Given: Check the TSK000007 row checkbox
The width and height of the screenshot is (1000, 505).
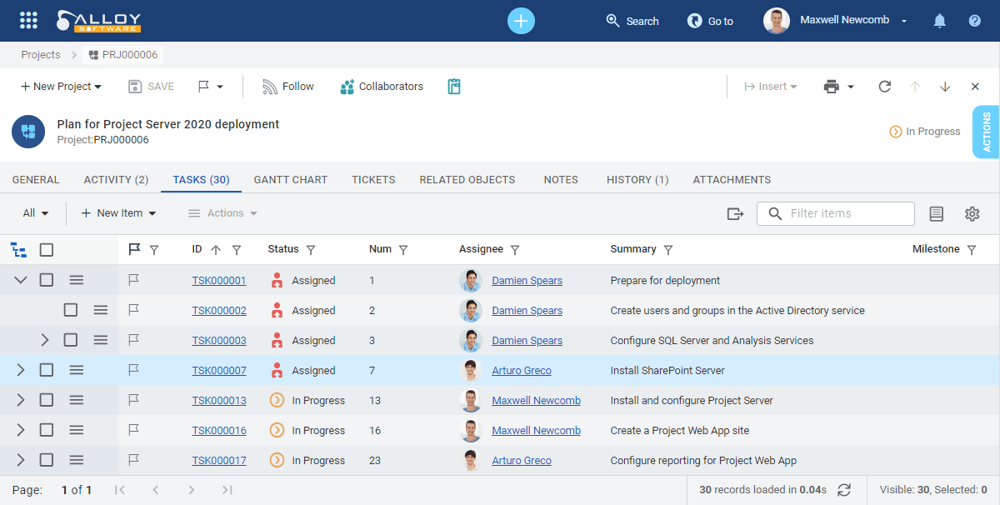Looking at the screenshot, I should (47, 370).
